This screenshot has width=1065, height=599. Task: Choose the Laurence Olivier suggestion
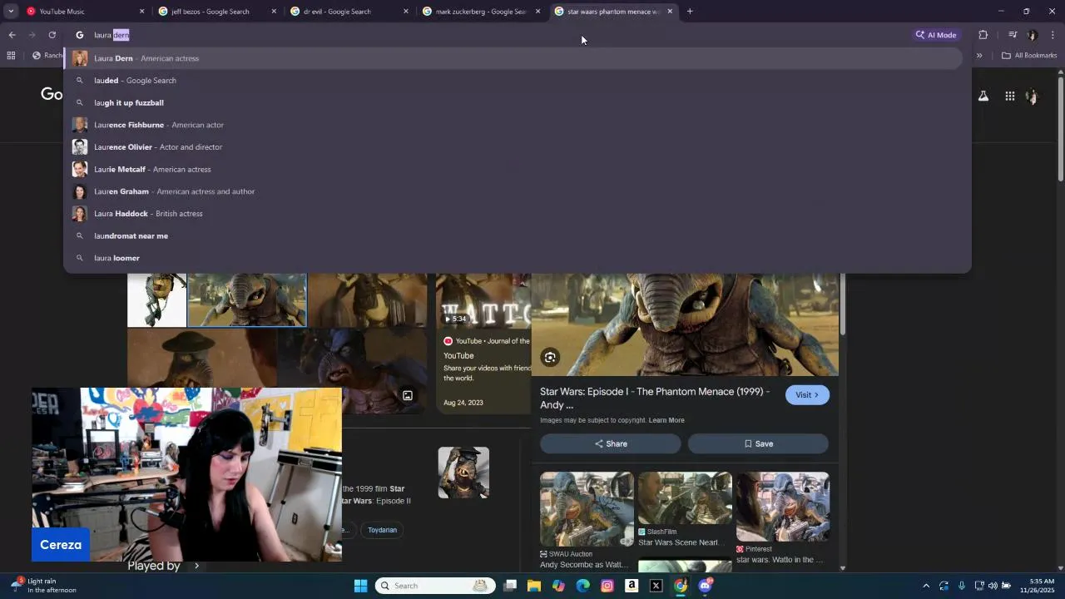tap(513, 147)
